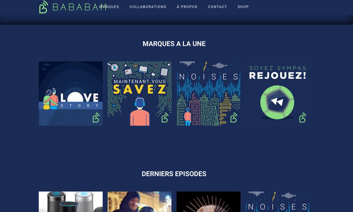Go to the À PROPOS page
This screenshot has height=212, width=353.
click(187, 7)
